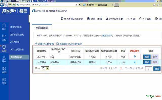This screenshot has width=162, height=100.
Task: Click 删除 button for 所有用户 row
Action: [155, 62]
